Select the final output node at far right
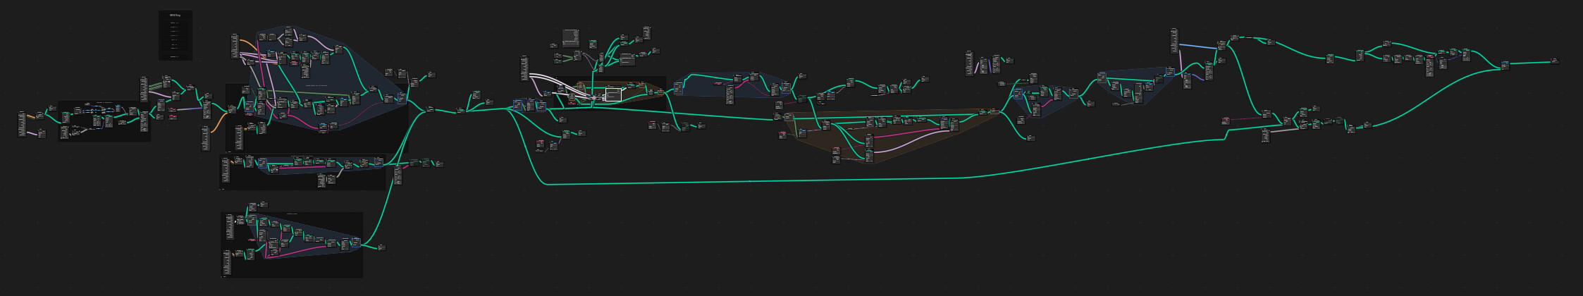Screen dimensions: 1583x296 point(1554,61)
